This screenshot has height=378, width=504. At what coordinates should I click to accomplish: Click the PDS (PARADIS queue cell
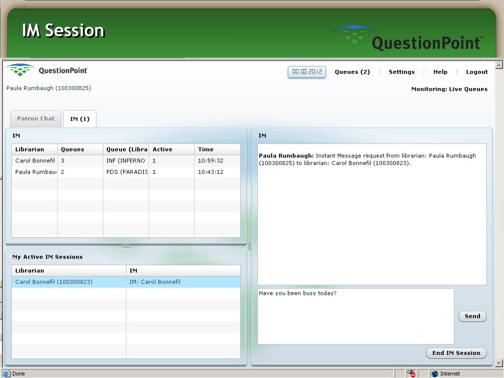pyautogui.click(x=126, y=172)
